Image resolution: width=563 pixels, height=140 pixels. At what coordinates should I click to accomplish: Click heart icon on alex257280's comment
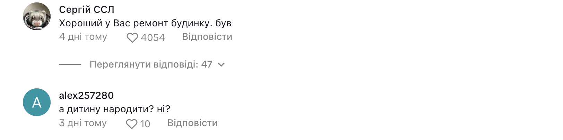point(131,124)
